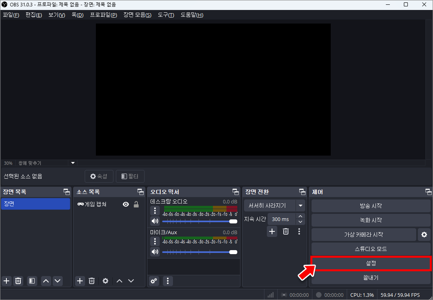The image size is (433, 300).
Task: Move scene down arrow
Action: 58,281
